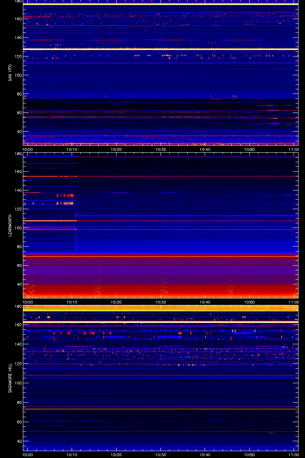Pick 10:40 time label under Sagamore Hill plot
305x458 pixels.
click(205, 455)
